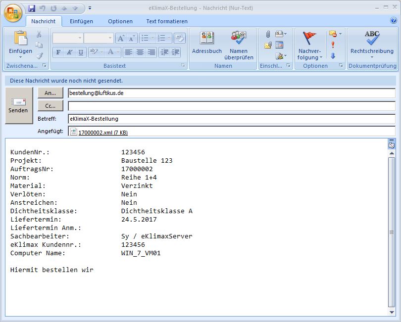Set low importance with the blue arrow
401x322 pixels.
(x=333, y=56)
